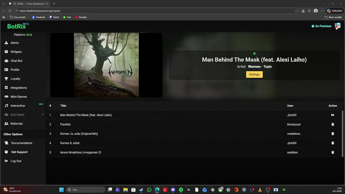Screen dimensions: 345x194
Task: Open the Kick bookmark
Action: click(x=67, y=17)
